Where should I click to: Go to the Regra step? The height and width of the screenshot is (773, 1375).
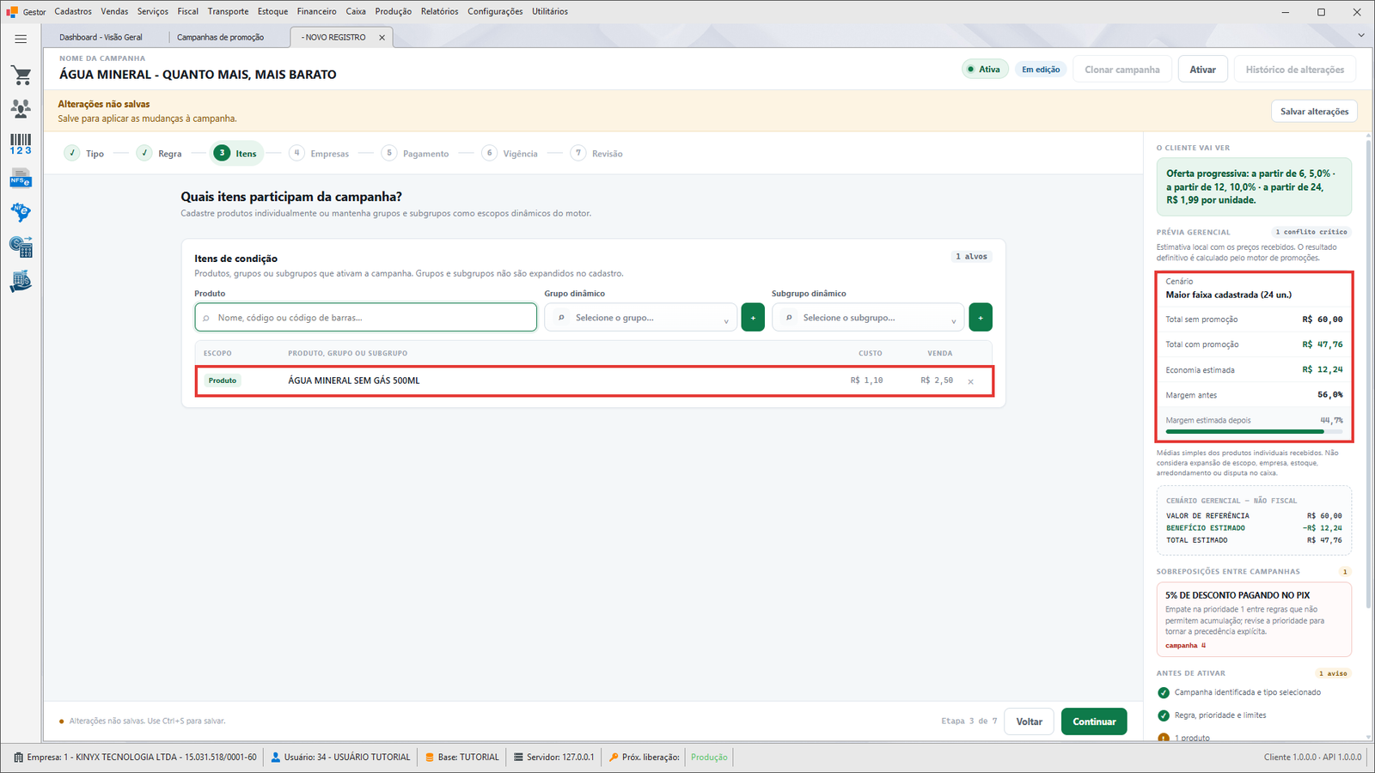tap(159, 154)
